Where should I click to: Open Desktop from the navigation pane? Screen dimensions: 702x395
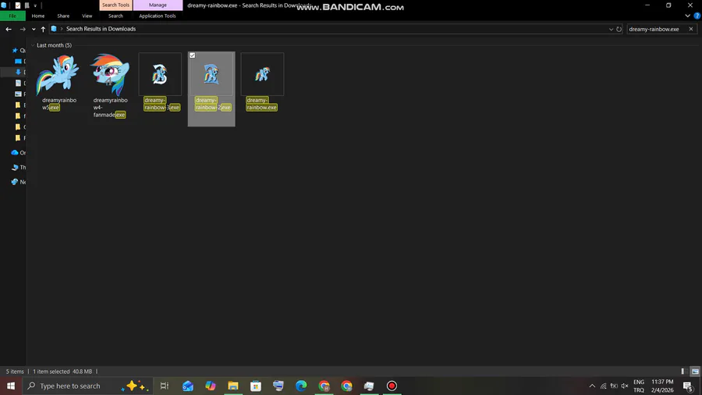coord(19,62)
